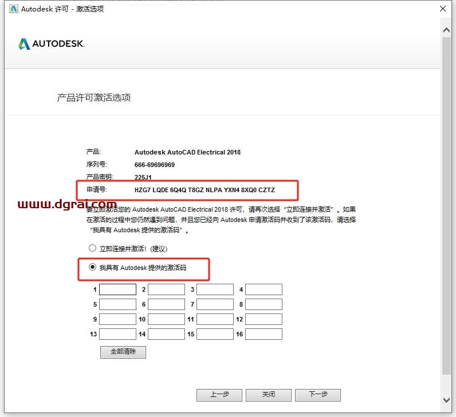
Task: Click activation code field 4
Action: point(264,289)
